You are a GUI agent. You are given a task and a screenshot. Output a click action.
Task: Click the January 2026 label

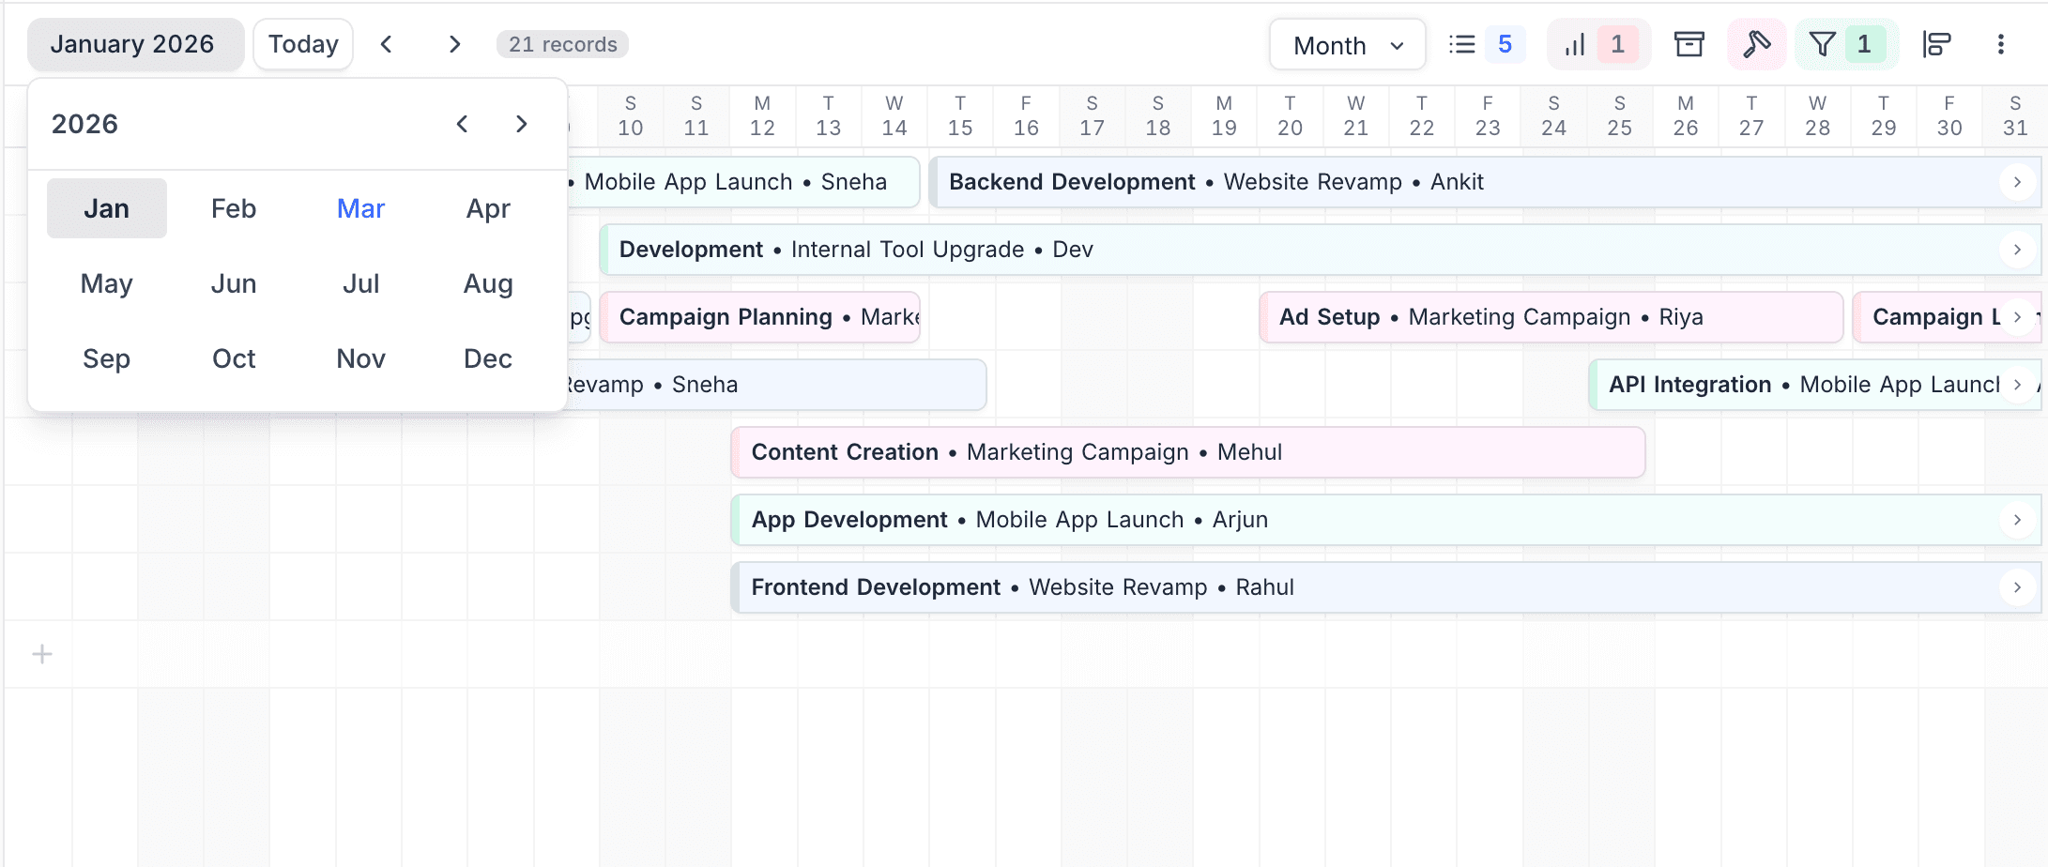pyautogui.click(x=134, y=43)
